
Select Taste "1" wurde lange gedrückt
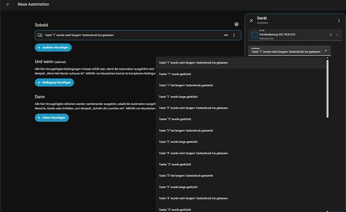coord(241,97)
